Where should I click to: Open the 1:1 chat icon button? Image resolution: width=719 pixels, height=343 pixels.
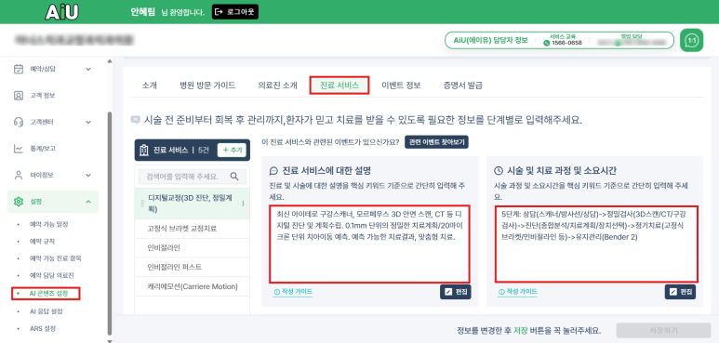click(691, 40)
